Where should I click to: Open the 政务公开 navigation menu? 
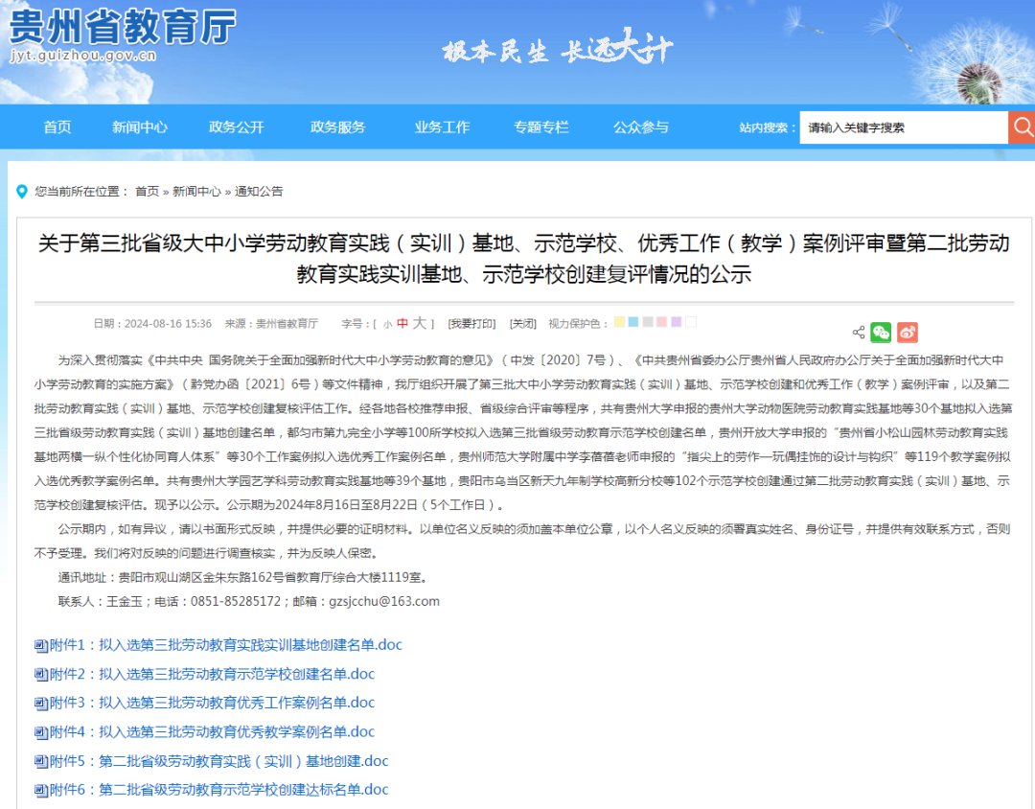pos(235,127)
